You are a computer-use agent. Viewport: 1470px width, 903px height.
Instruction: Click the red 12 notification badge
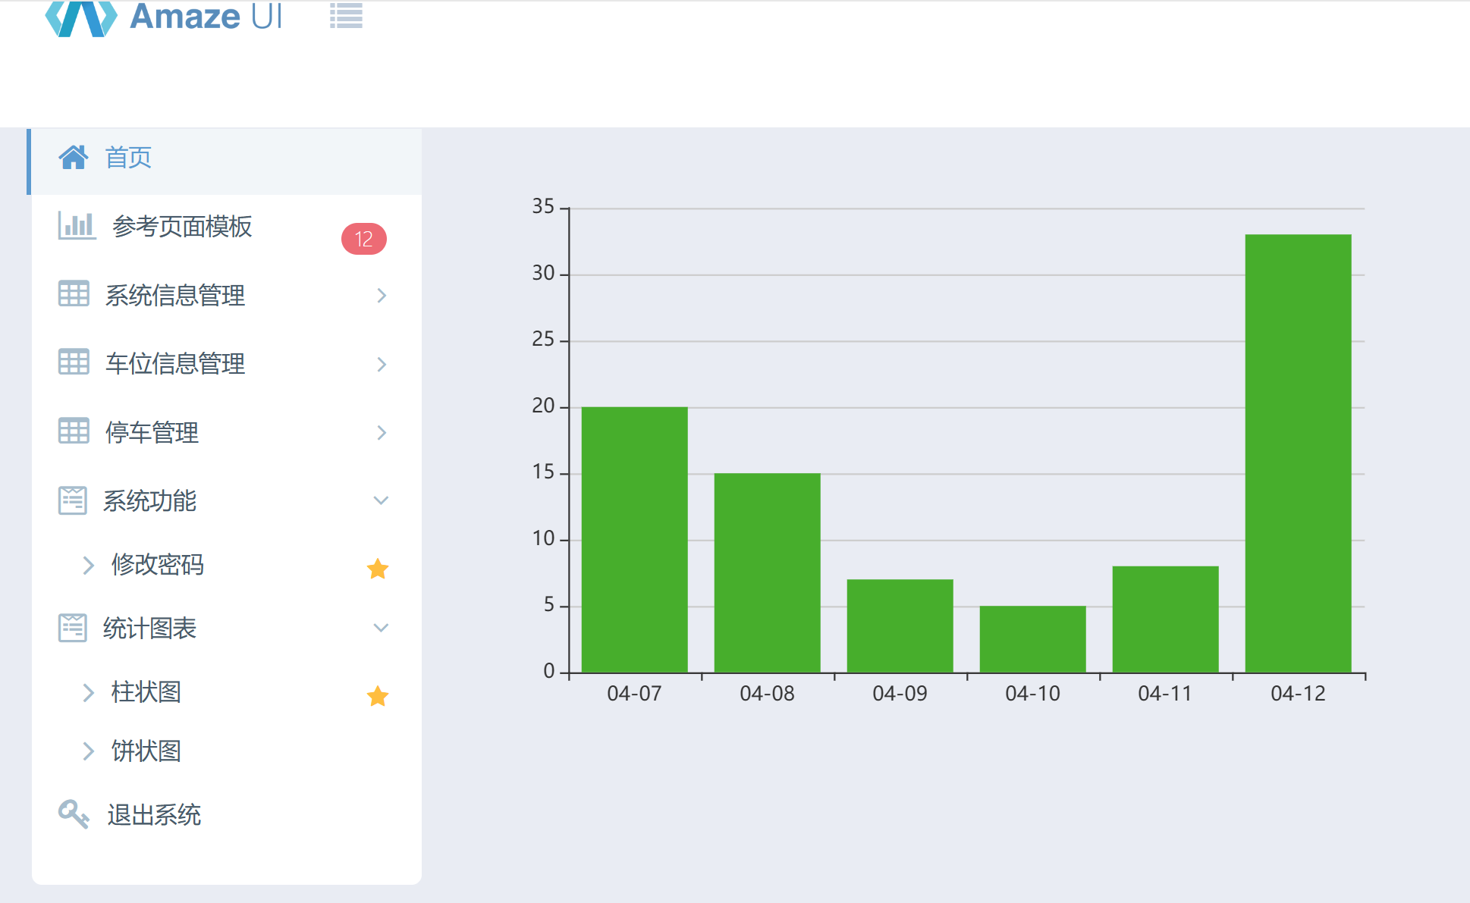coord(364,239)
